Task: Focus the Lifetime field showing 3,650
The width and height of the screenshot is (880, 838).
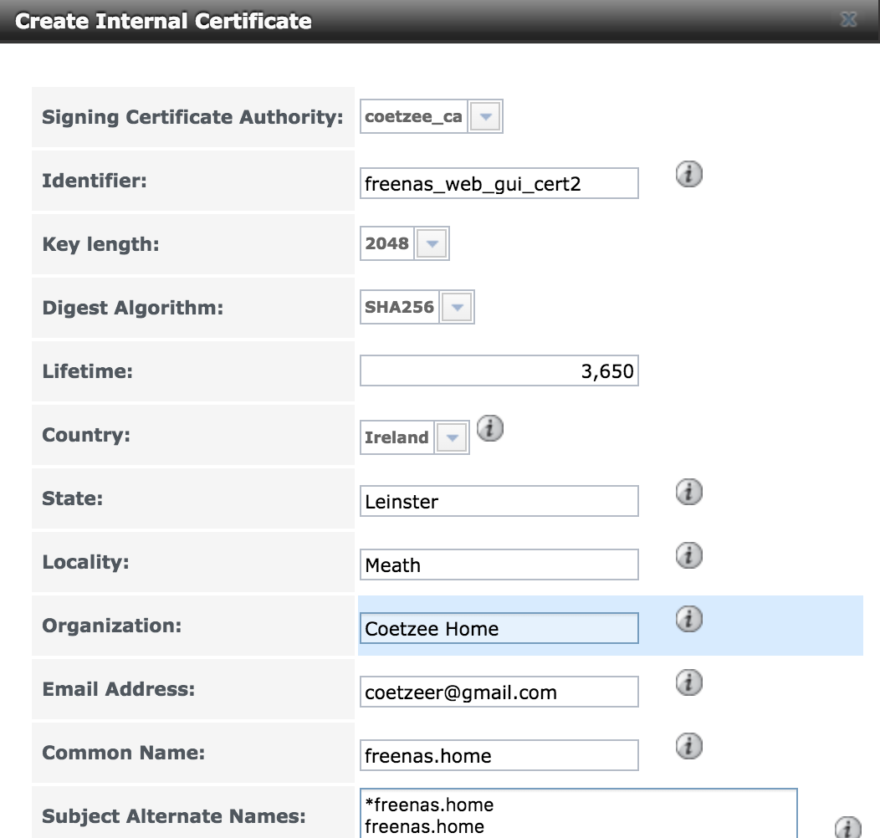Action: point(498,370)
